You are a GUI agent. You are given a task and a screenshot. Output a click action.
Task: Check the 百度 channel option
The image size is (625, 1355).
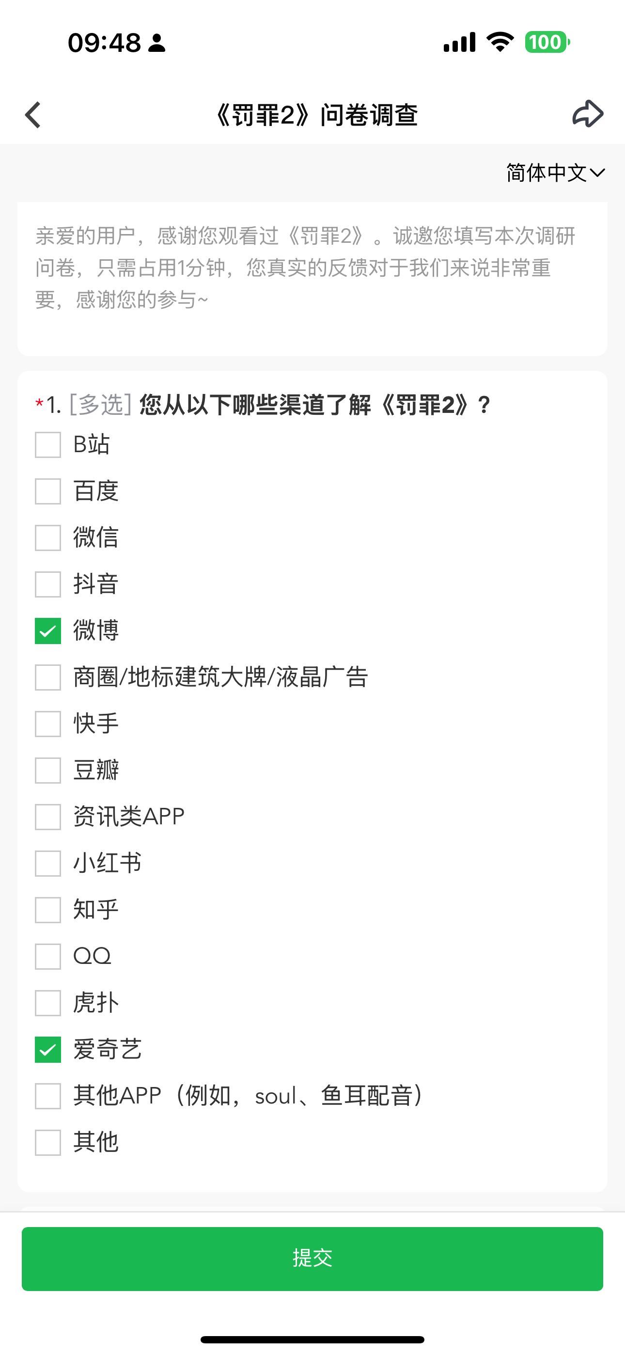(x=47, y=491)
